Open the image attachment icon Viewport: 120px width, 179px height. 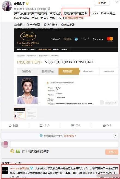tap(18, 151)
